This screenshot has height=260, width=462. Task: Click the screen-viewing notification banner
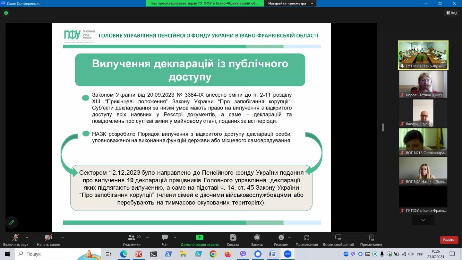(x=205, y=3)
